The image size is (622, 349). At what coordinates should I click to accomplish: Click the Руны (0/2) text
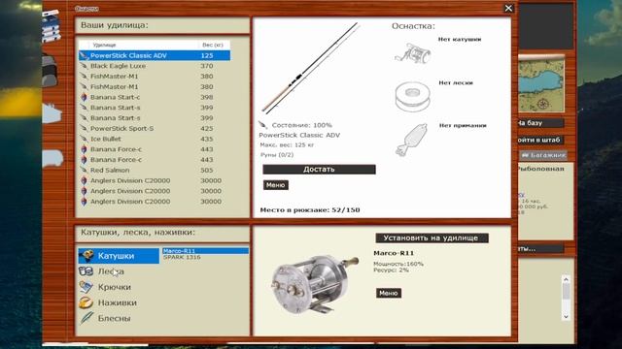(x=277, y=155)
